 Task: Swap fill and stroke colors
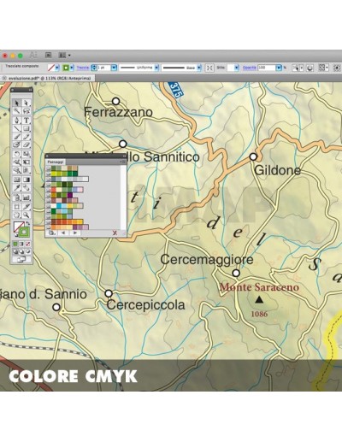[x=27, y=223]
